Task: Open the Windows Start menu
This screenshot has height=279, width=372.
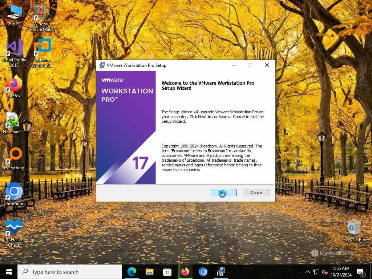Action: pyautogui.click(x=9, y=272)
